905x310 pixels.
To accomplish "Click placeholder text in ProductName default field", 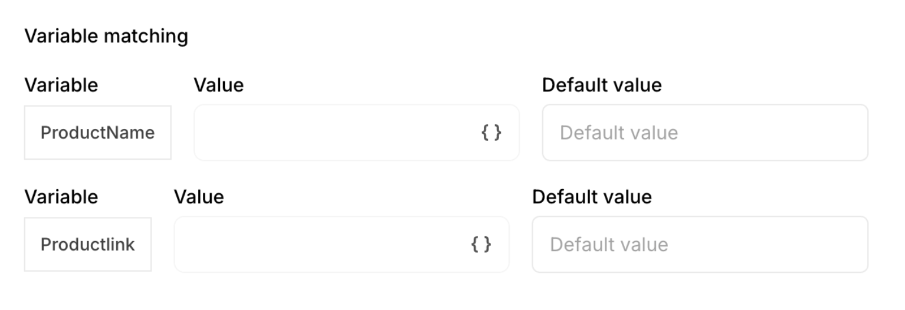I will point(619,133).
